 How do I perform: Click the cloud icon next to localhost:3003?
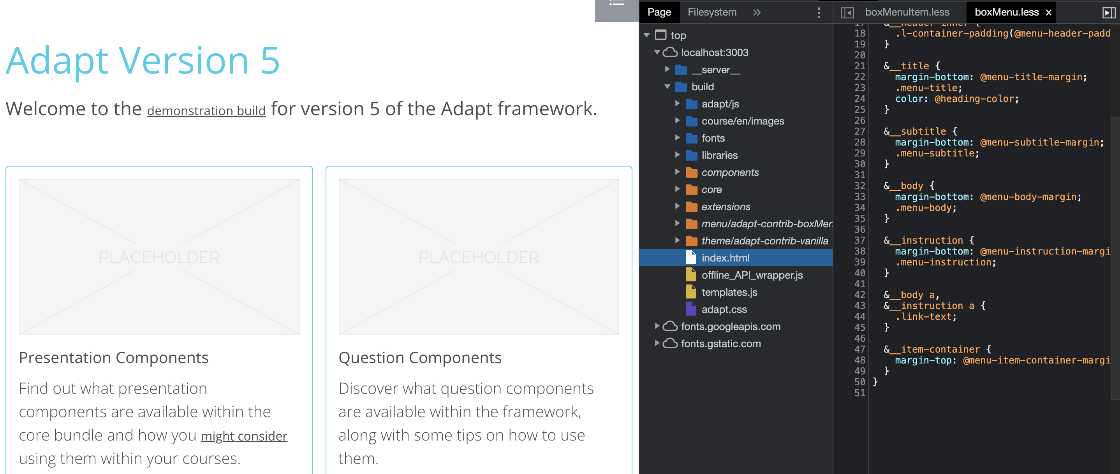(670, 52)
